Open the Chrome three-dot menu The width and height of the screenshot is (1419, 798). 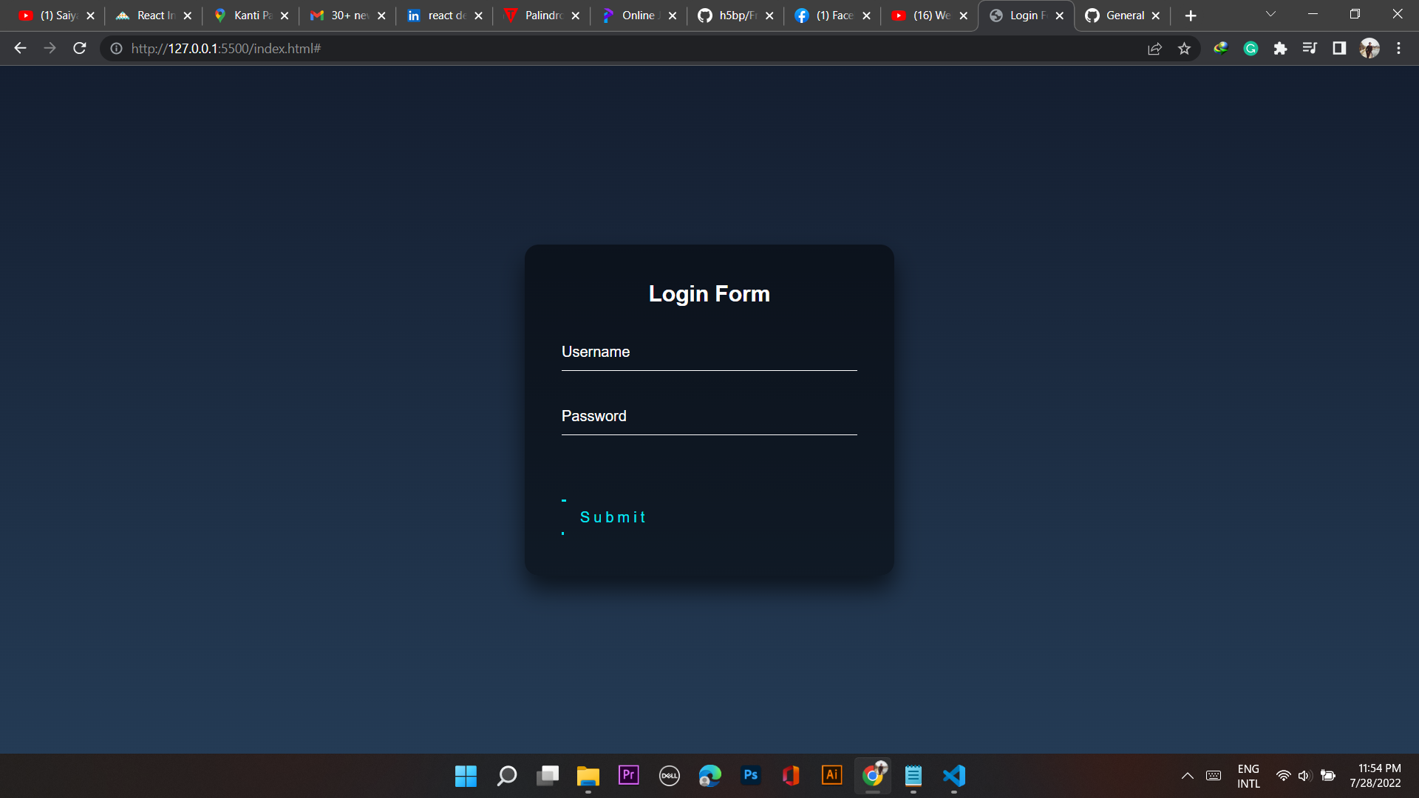pyautogui.click(x=1398, y=48)
